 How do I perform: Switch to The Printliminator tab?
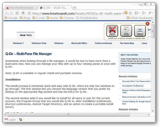[x=20, y=8]
